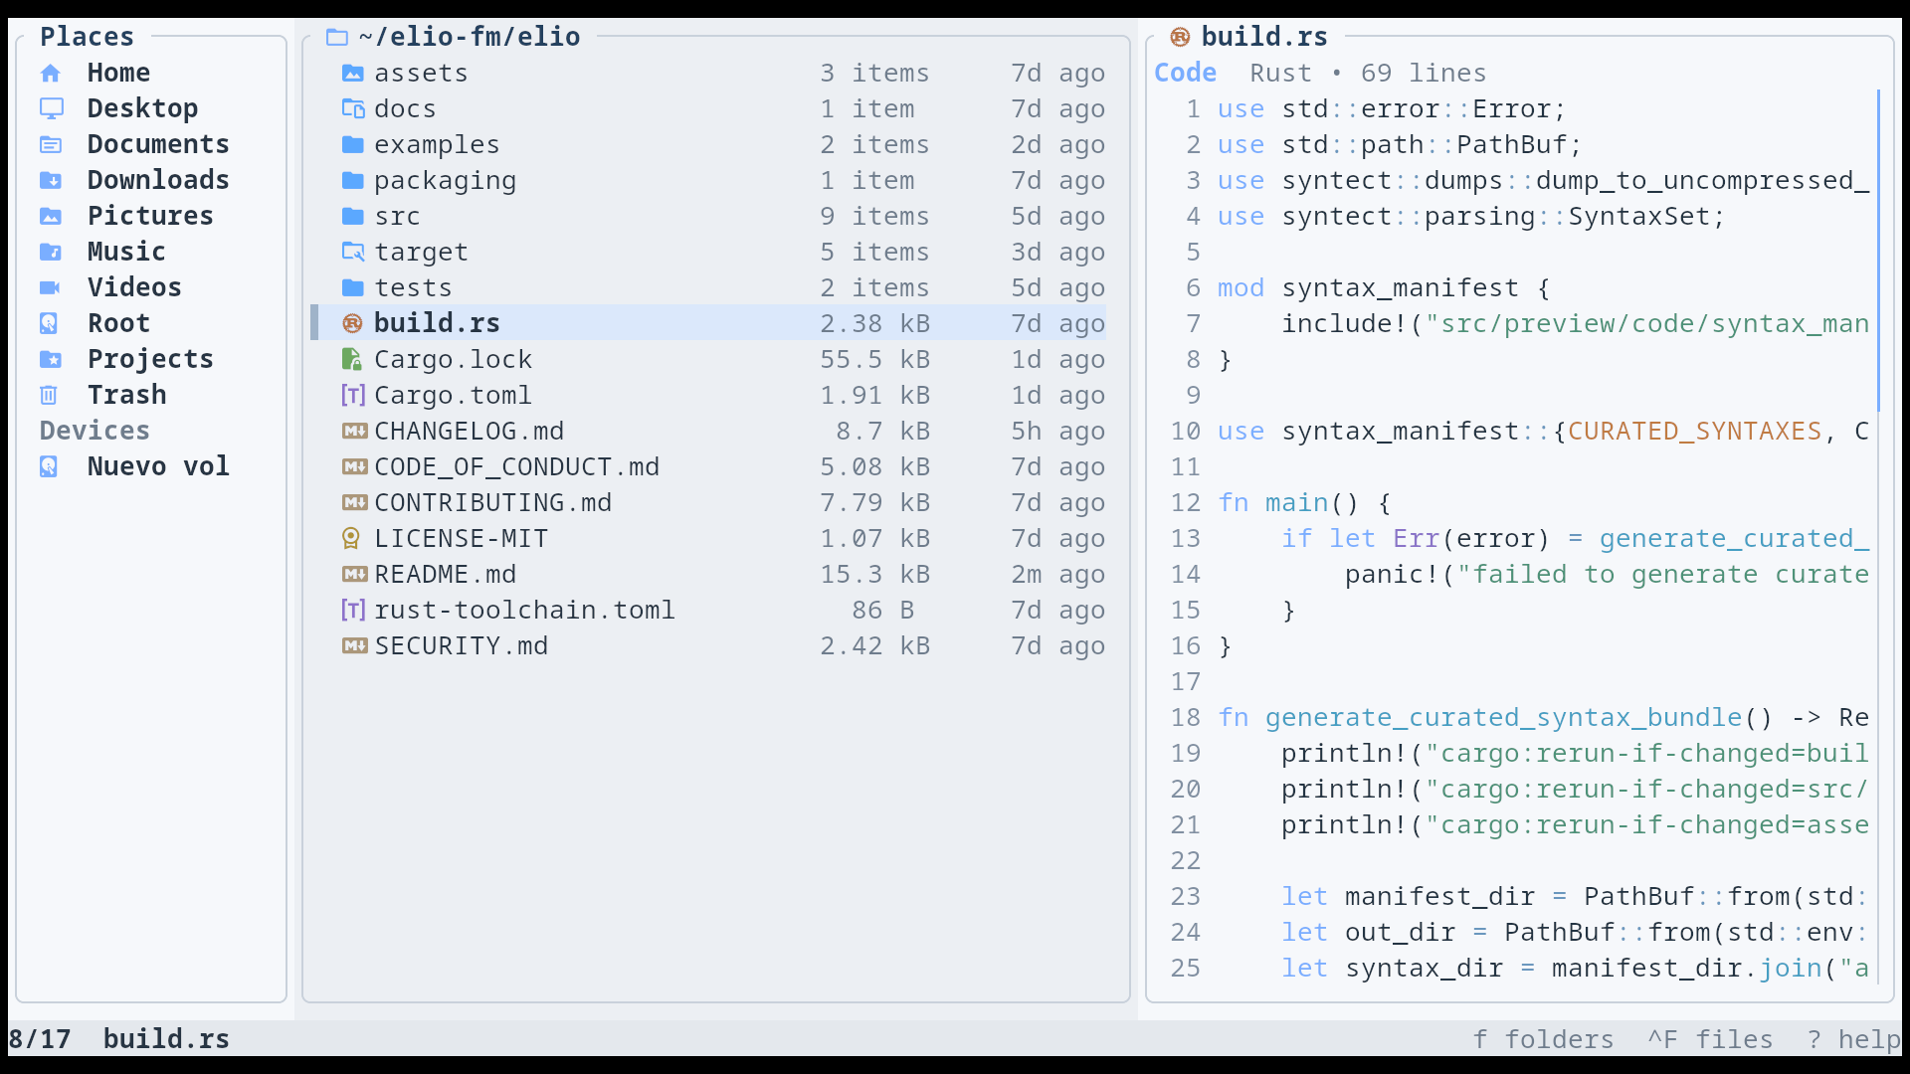Select the CODE_OF_CONDUCT.md file name
The height and width of the screenshot is (1074, 1910).
pyautogui.click(x=516, y=467)
